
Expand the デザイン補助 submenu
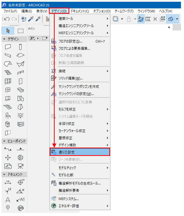tap(80, 145)
